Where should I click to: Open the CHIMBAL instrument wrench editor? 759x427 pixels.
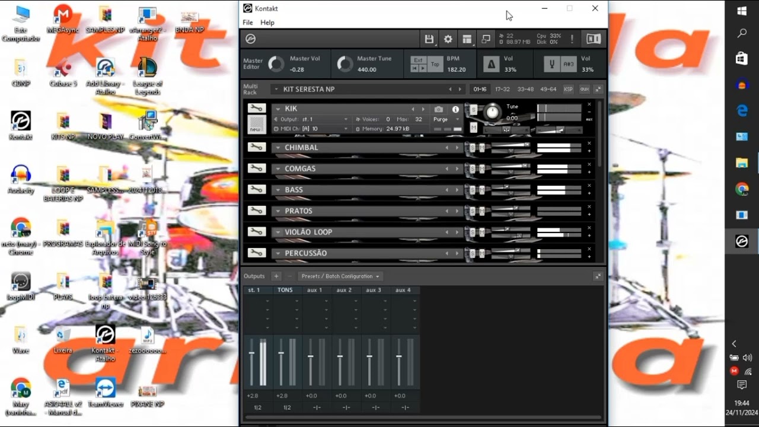[256, 147]
